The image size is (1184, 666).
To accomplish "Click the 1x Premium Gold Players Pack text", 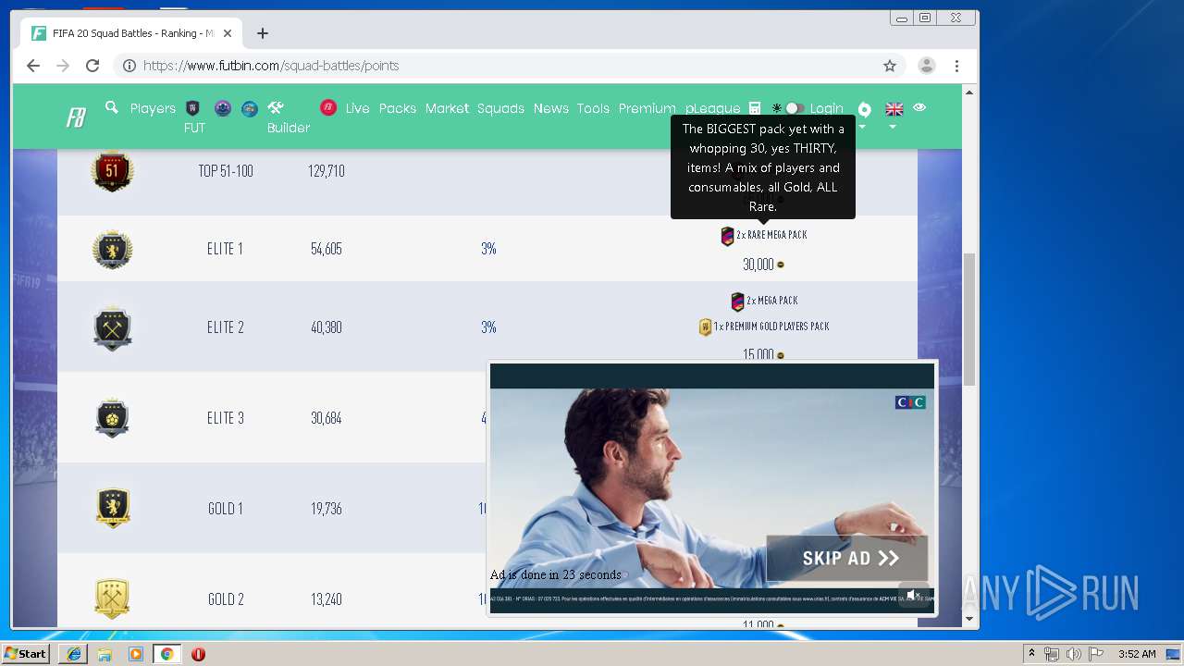I will click(771, 327).
